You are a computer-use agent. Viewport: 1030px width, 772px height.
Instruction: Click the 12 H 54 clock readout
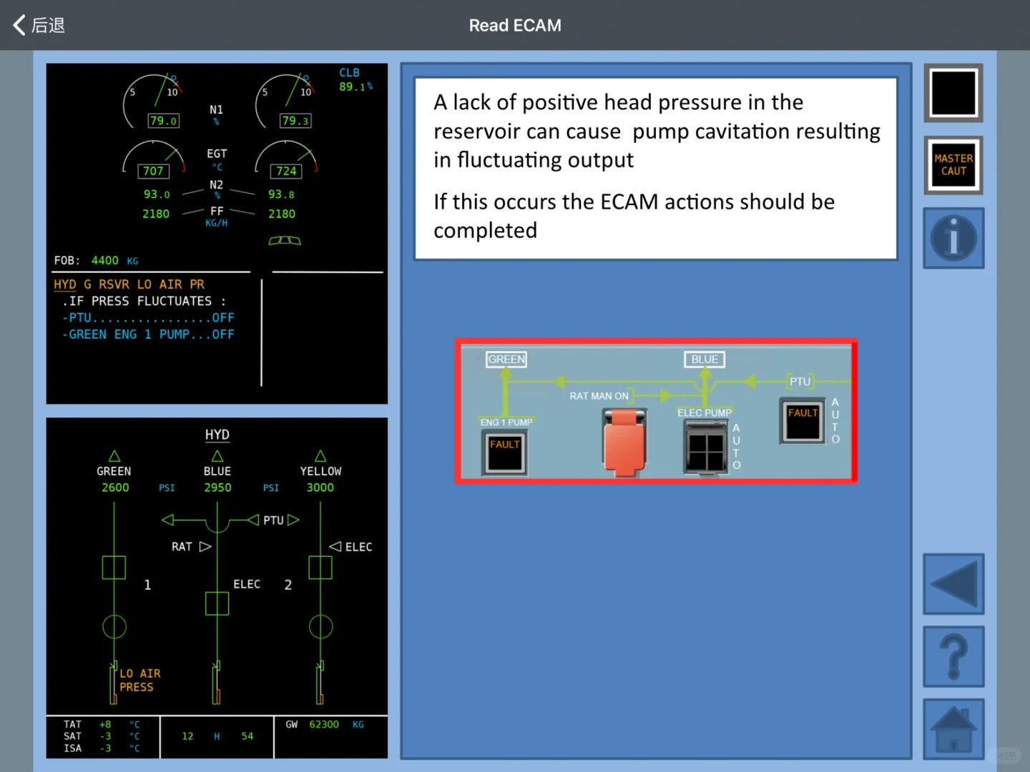217,736
